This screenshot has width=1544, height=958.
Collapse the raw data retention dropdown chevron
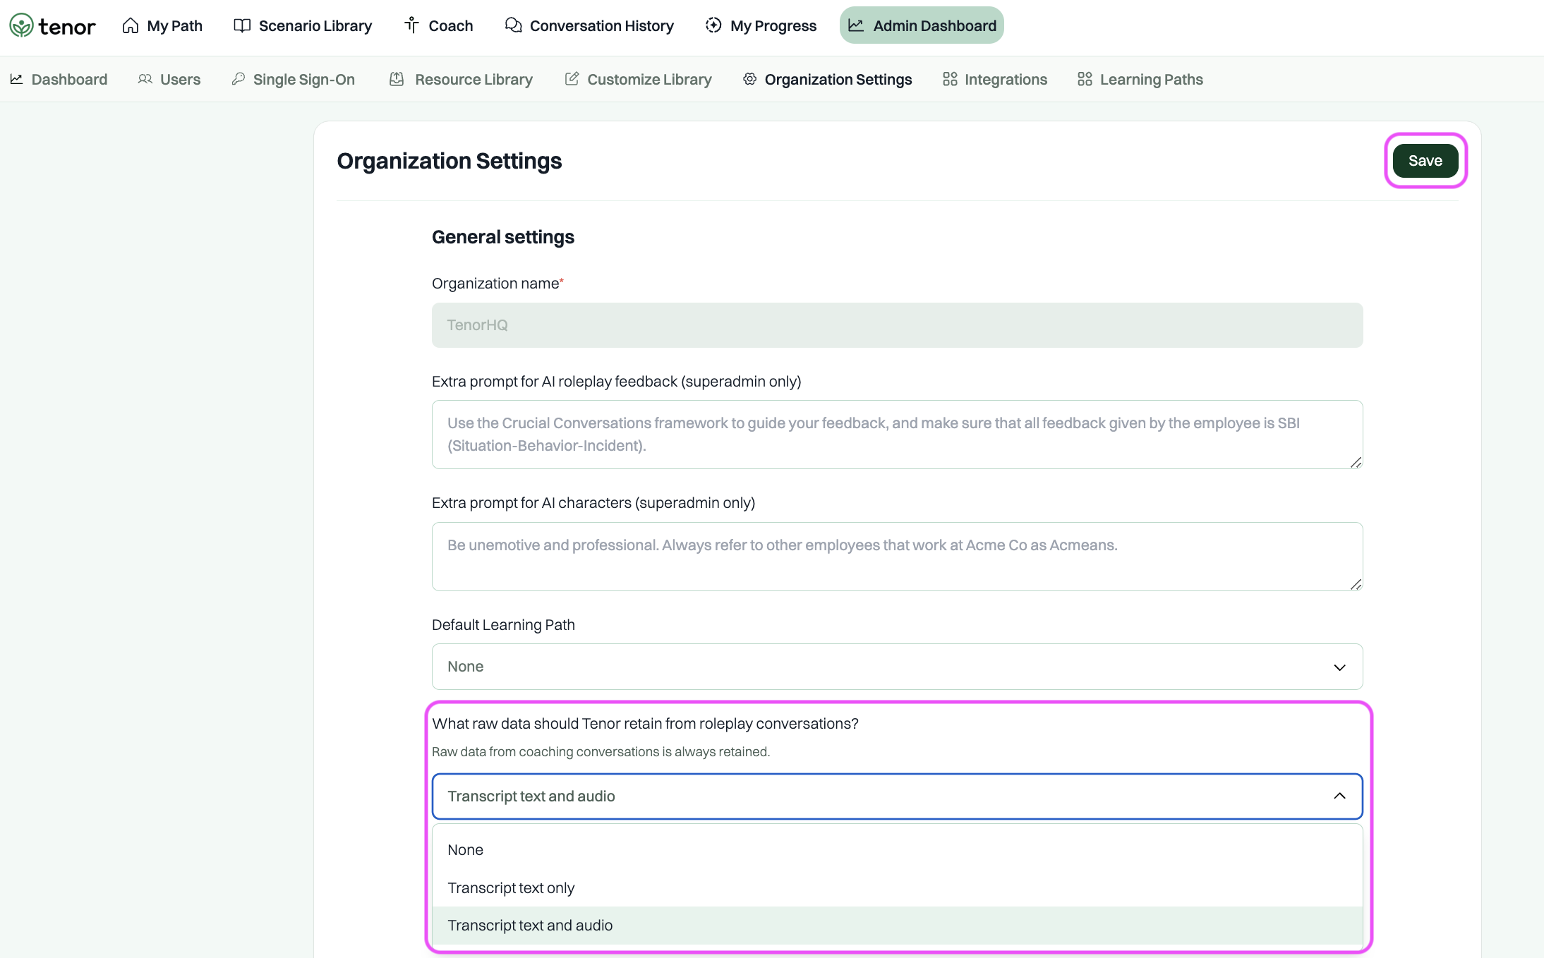click(1339, 796)
